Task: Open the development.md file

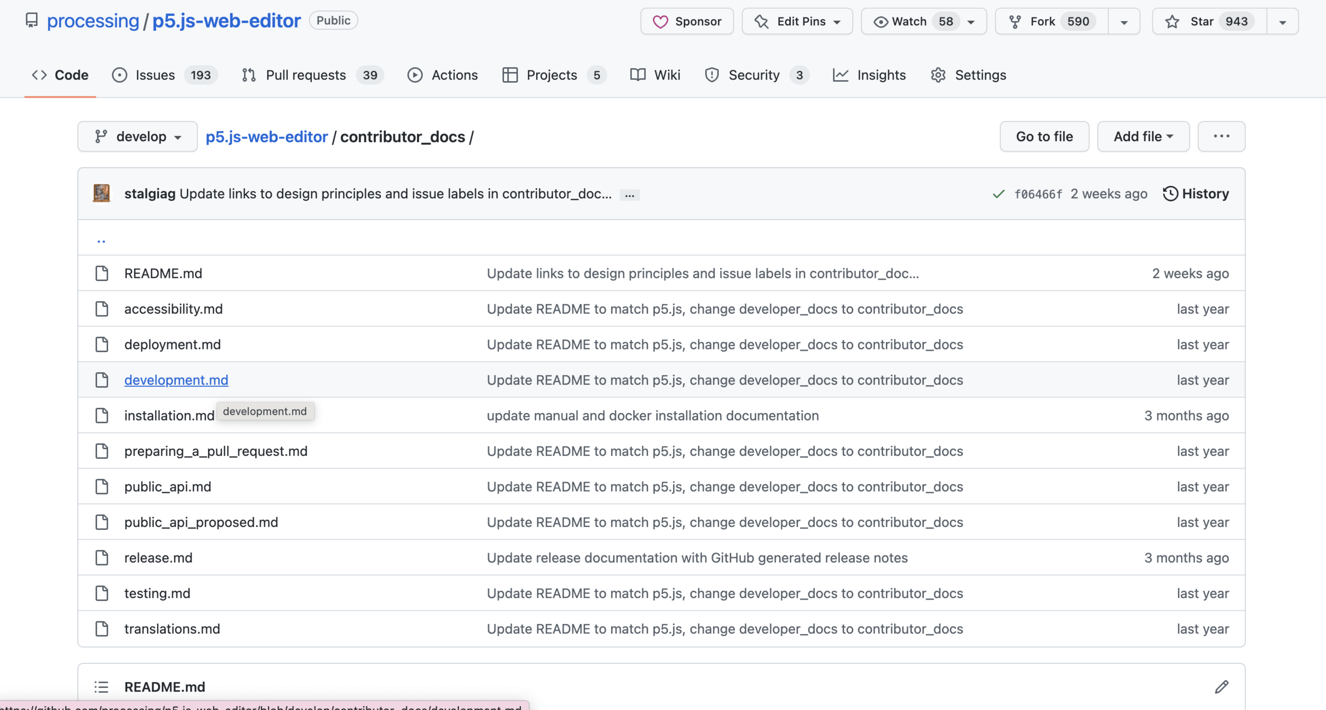Action: 176,380
